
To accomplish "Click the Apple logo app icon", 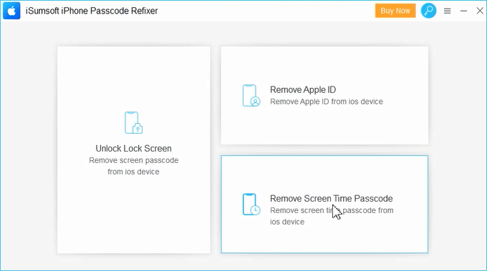I will coord(11,11).
